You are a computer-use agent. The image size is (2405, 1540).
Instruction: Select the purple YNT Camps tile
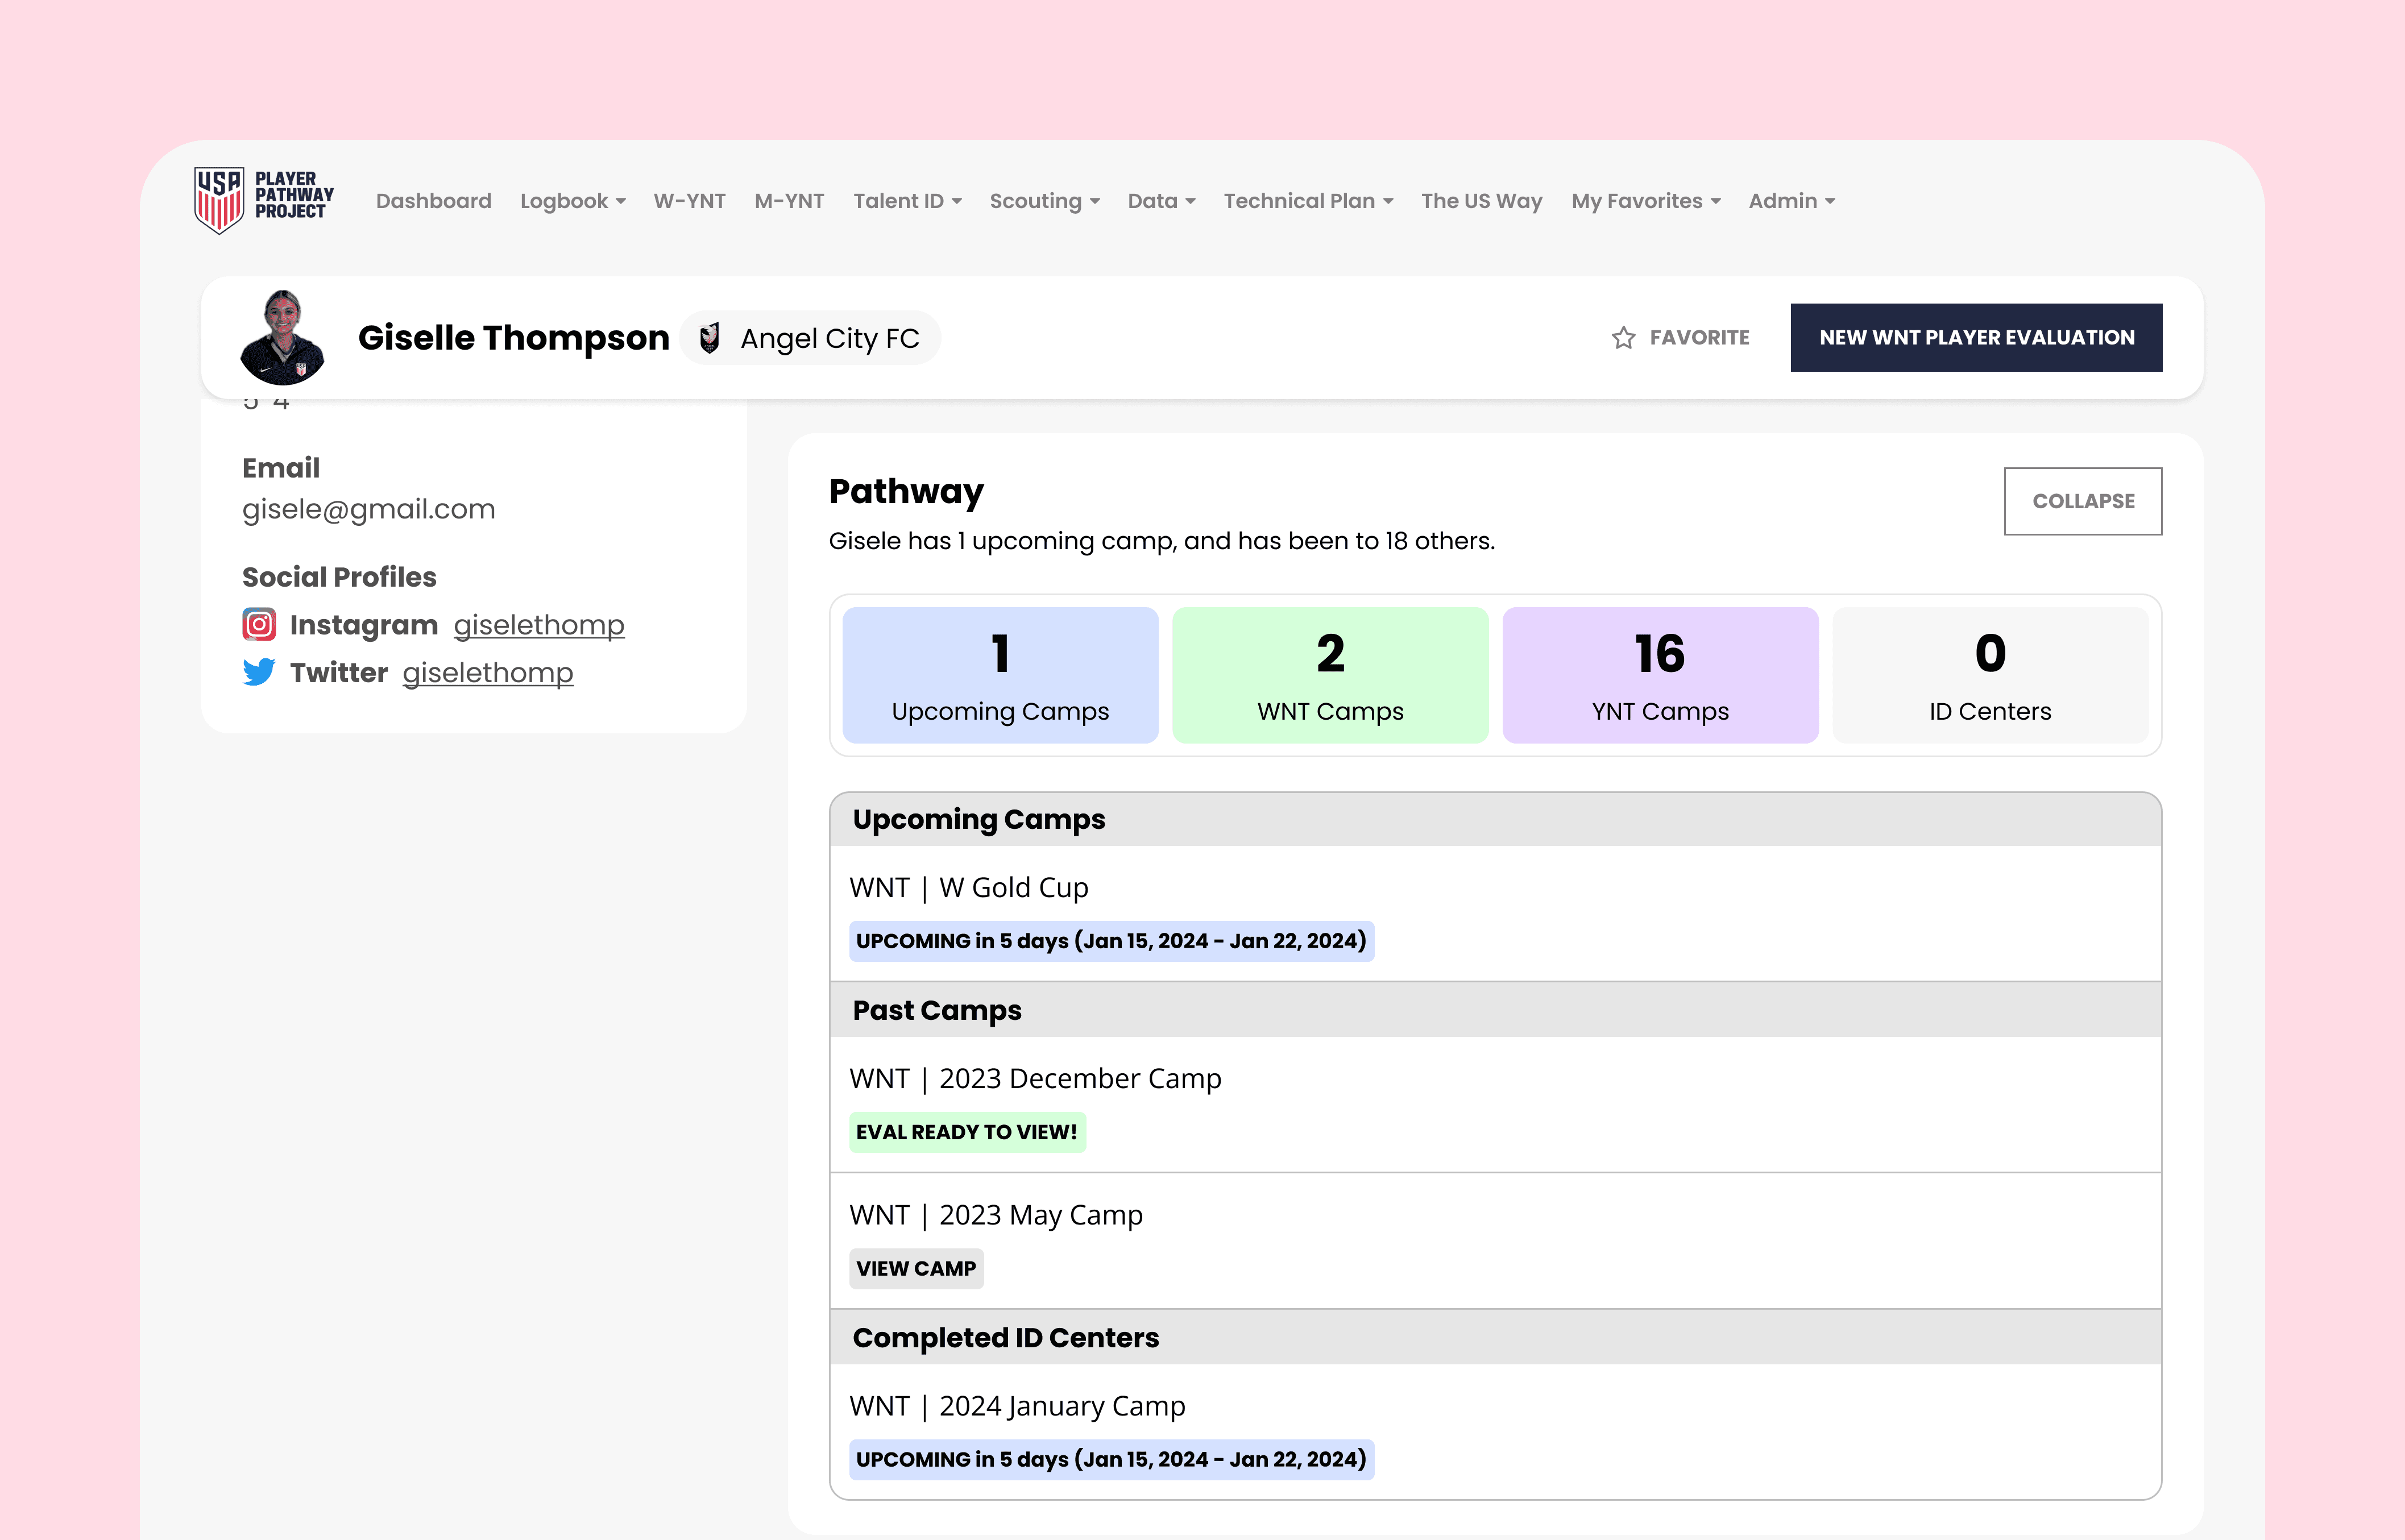tap(1659, 675)
